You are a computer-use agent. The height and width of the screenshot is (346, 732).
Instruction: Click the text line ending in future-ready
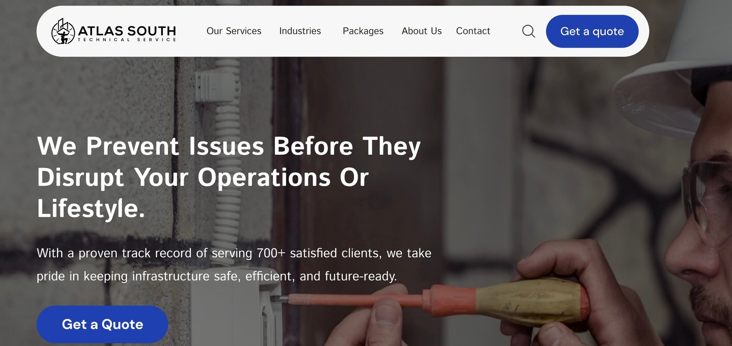pyautogui.click(x=217, y=277)
